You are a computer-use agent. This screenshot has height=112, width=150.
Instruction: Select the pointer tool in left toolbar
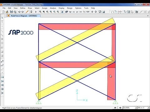(2, 18)
